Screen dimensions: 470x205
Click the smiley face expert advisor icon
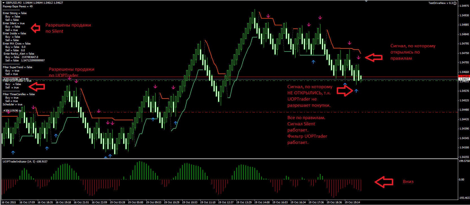(x=455, y=3)
